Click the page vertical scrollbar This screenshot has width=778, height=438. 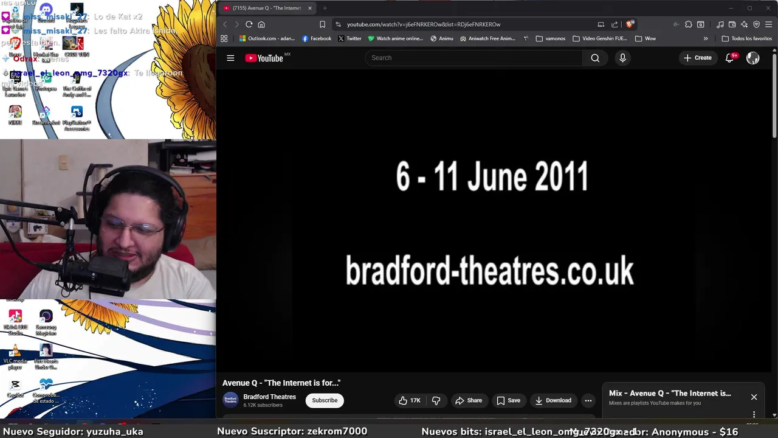point(774,97)
